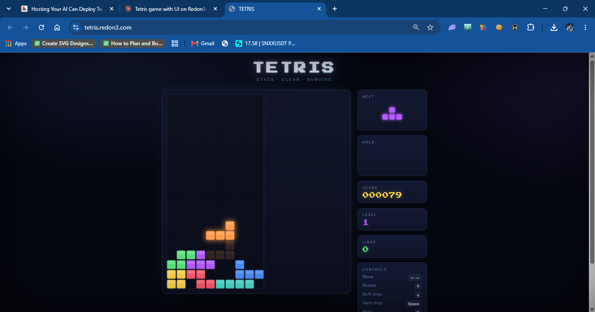Close the TETRIS tab

[x=319, y=9]
